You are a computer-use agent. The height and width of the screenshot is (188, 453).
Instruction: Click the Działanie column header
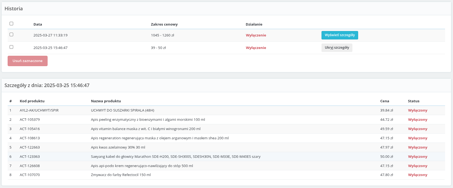click(x=254, y=24)
